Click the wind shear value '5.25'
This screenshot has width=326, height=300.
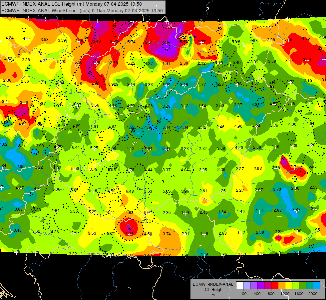click(94, 148)
